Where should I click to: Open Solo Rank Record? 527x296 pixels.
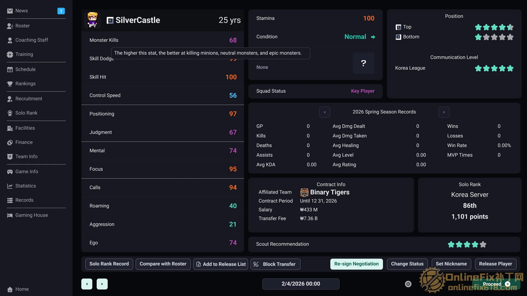[109, 264]
